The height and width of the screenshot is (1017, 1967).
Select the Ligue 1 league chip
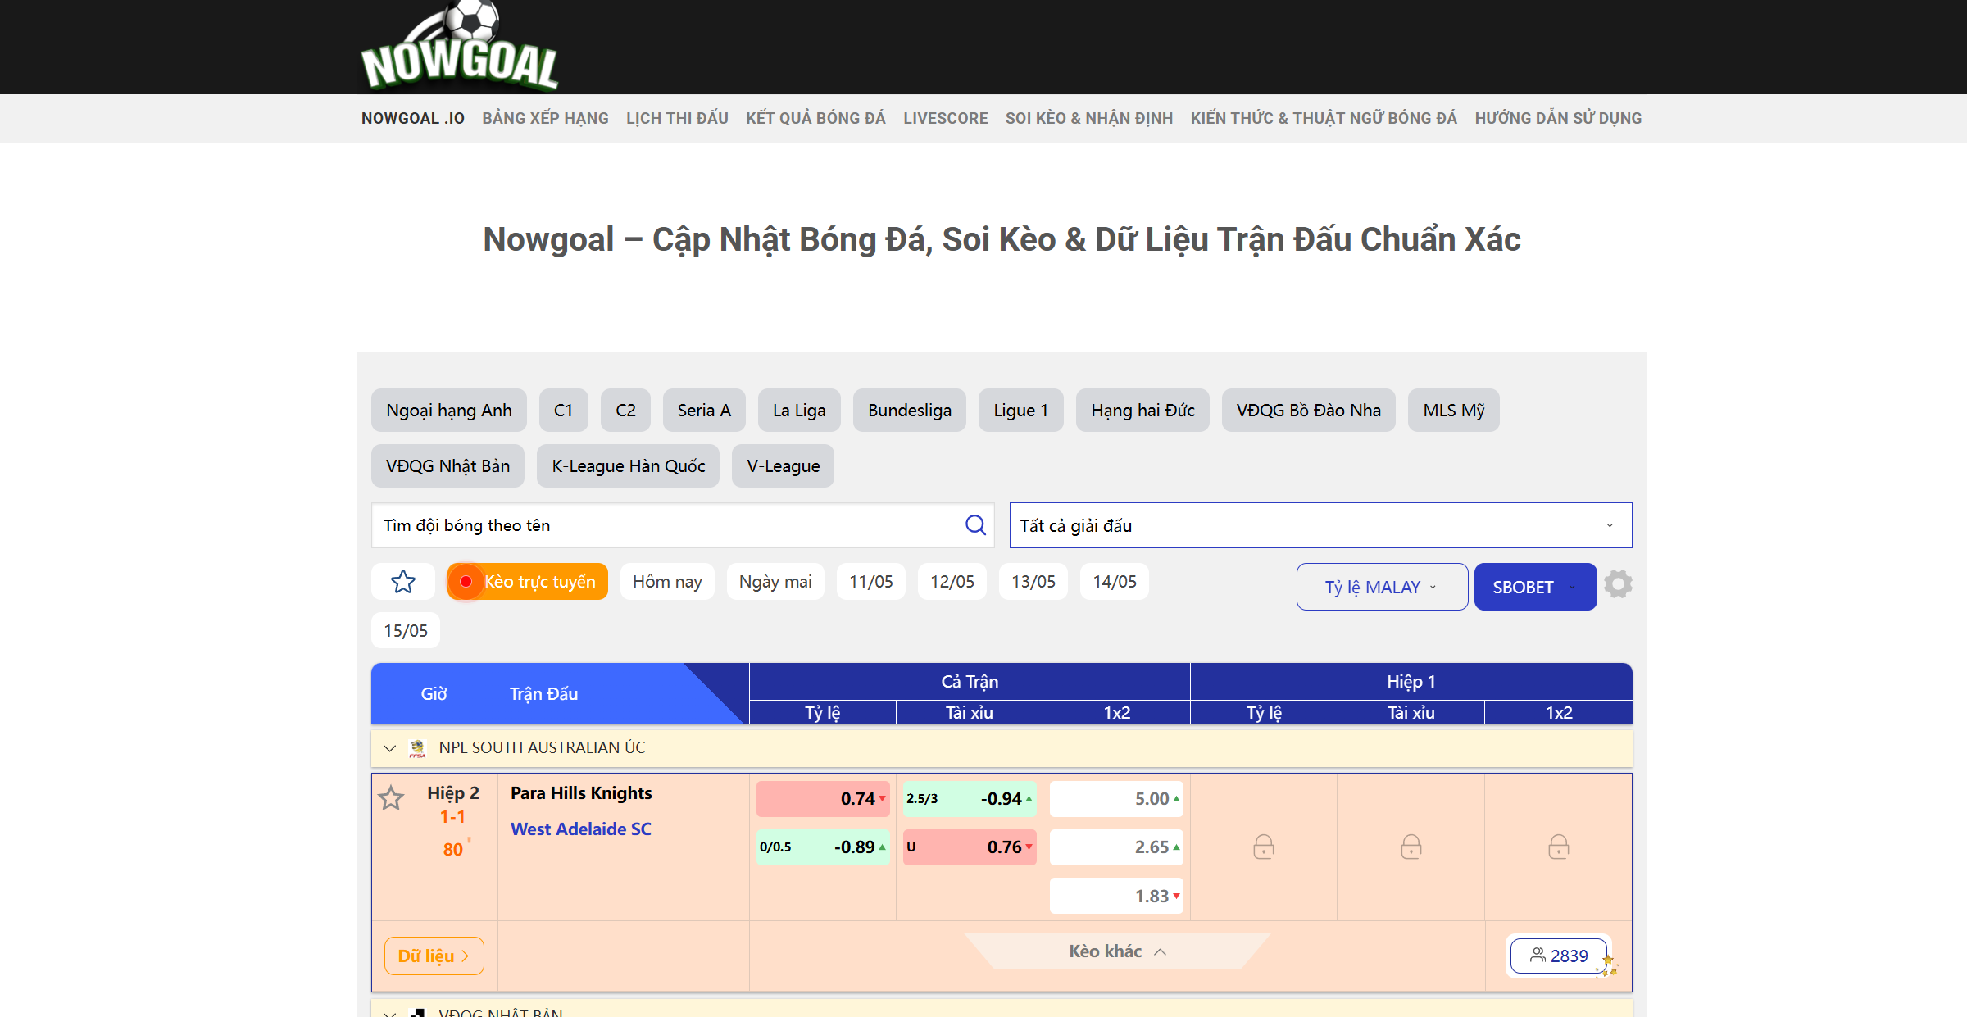pyautogui.click(x=1021, y=410)
